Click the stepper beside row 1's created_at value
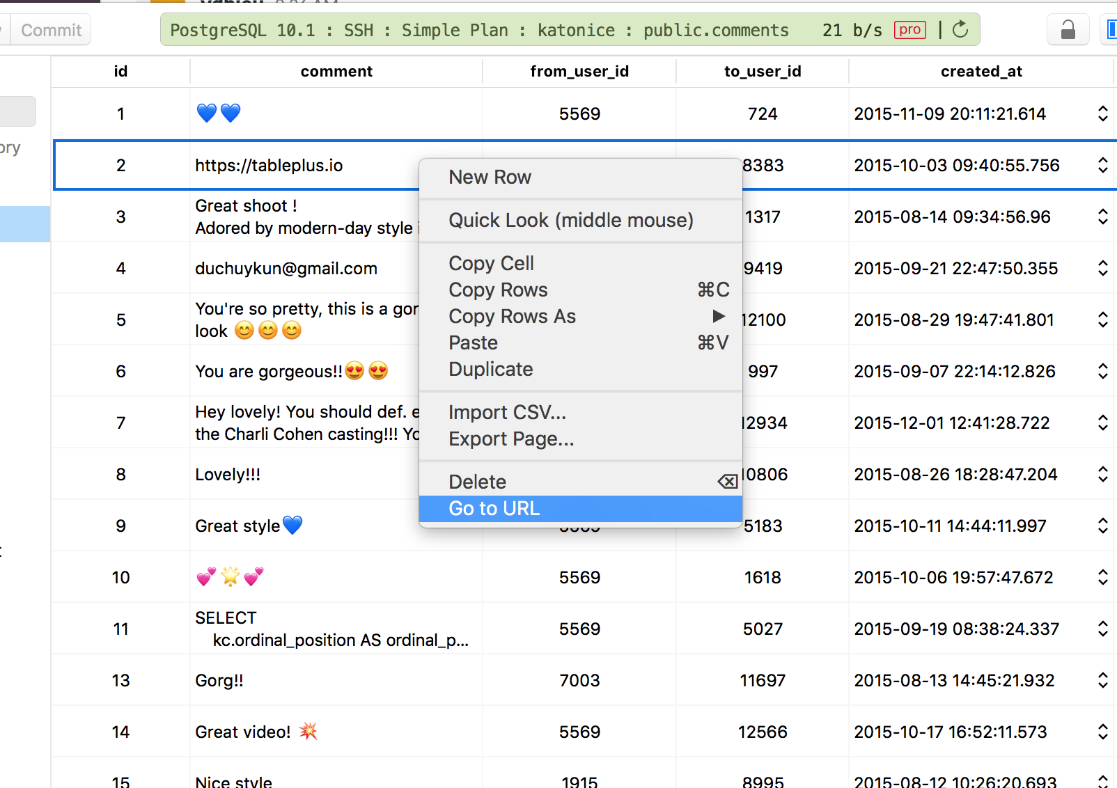The width and height of the screenshot is (1117, 788). coord(1102,113)
